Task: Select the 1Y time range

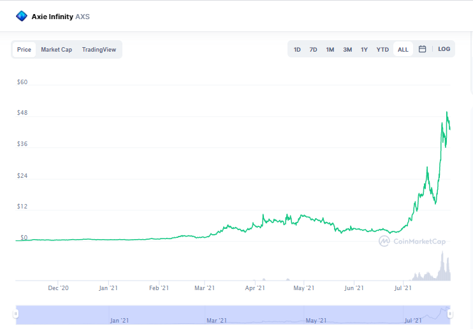Action: 364,50
